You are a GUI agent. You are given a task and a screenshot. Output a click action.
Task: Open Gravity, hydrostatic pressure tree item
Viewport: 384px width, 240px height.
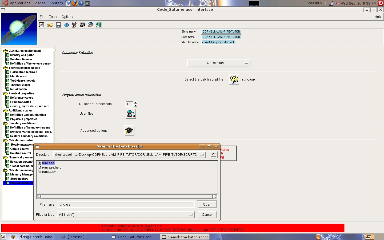[30, 106]
